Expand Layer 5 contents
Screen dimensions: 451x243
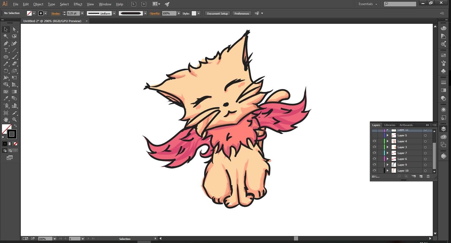pyautogui.click(x=388, y=135)
